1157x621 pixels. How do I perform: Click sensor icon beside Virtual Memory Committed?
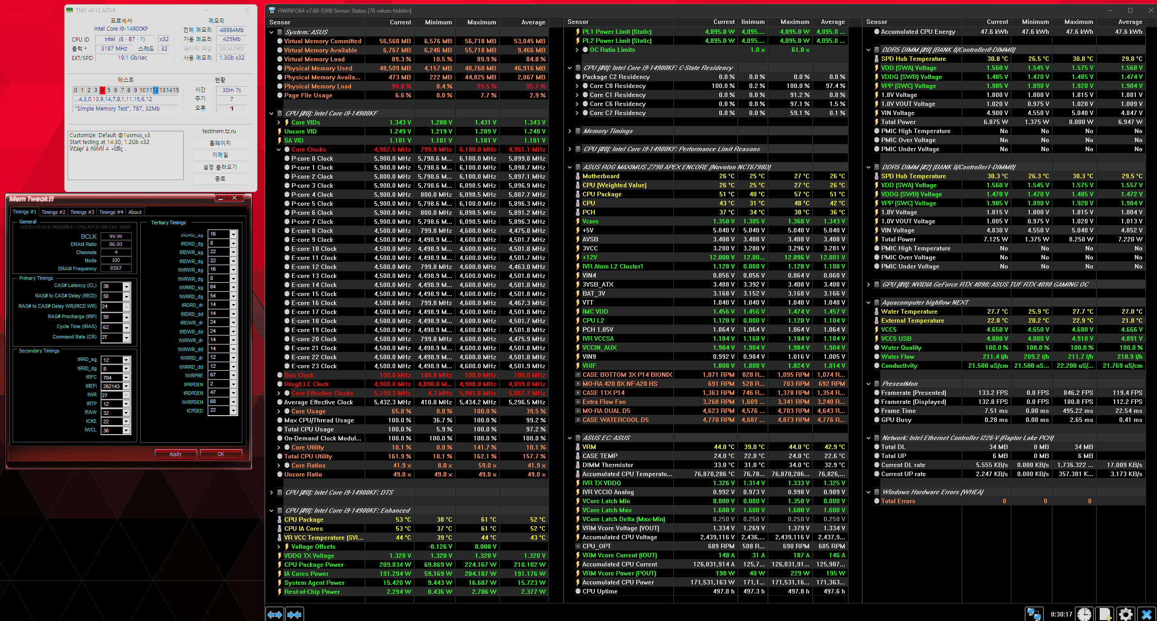[280, 41]
